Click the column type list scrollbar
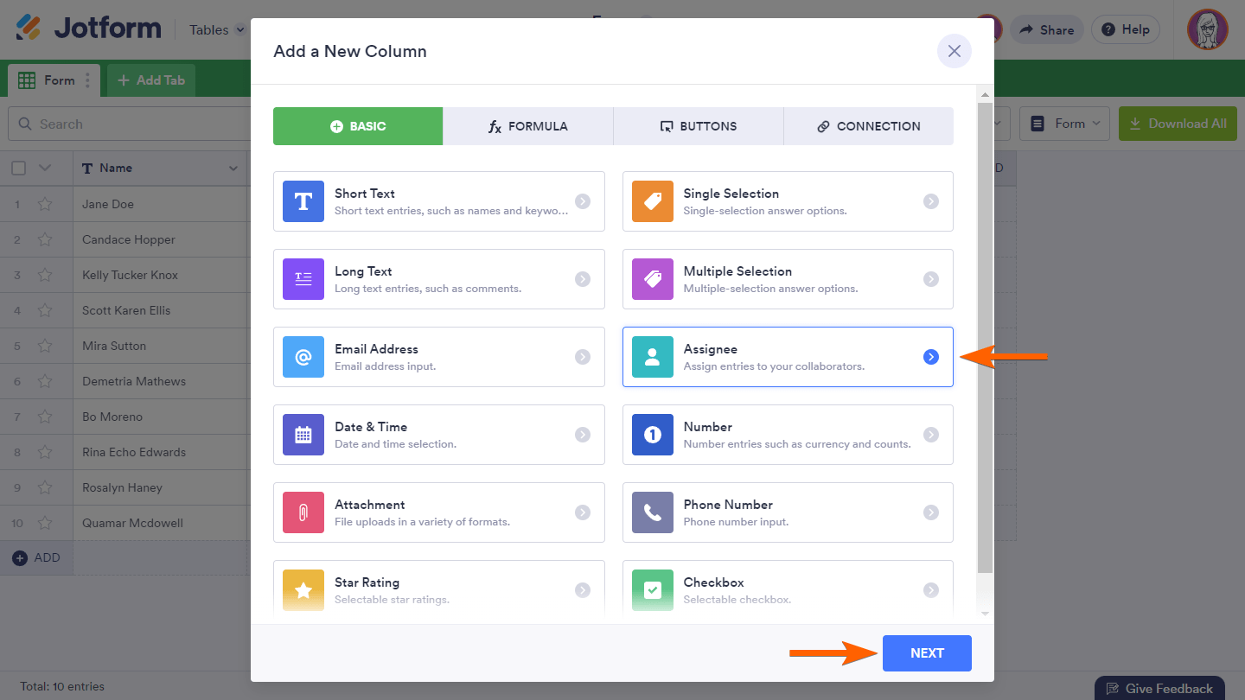This screenshot has width=1245, height=700. click(x=985, y=337)
